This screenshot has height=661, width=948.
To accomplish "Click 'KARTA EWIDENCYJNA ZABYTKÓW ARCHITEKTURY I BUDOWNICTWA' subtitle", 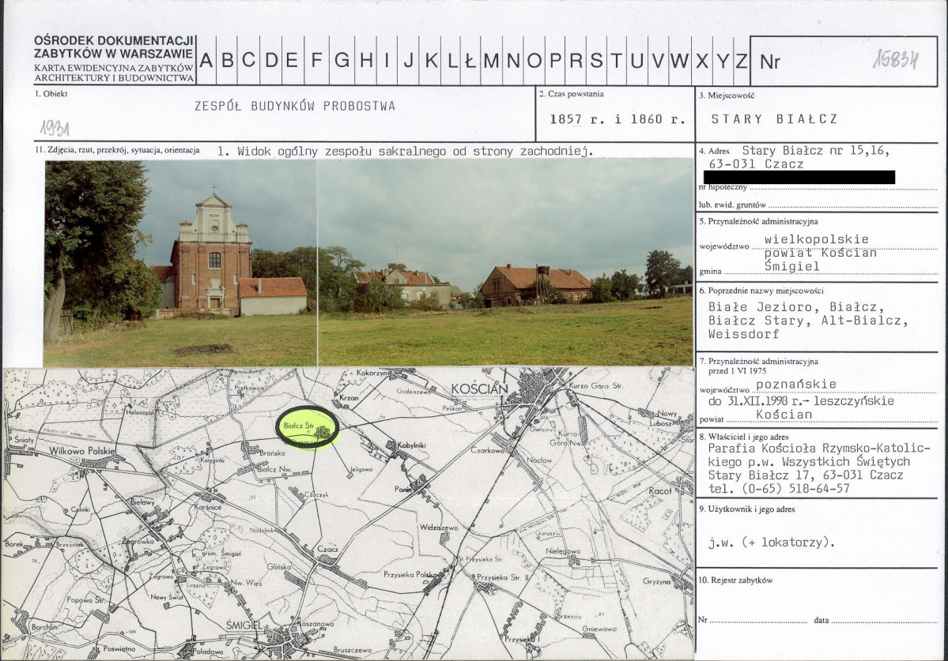I will tap(114, 73).
